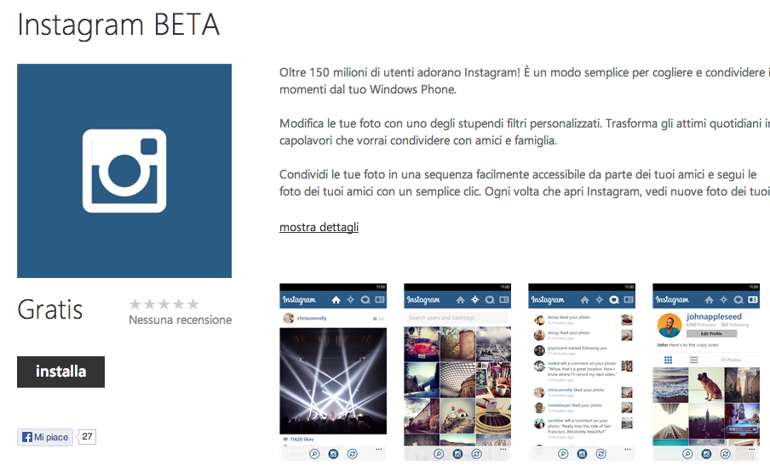Click the Facebook like count 27 bubble
770x471 pixels.
(x=87, y=437)
